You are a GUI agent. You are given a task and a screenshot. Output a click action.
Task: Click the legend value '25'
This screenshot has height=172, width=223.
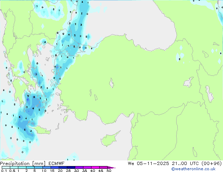coord(68,171)
